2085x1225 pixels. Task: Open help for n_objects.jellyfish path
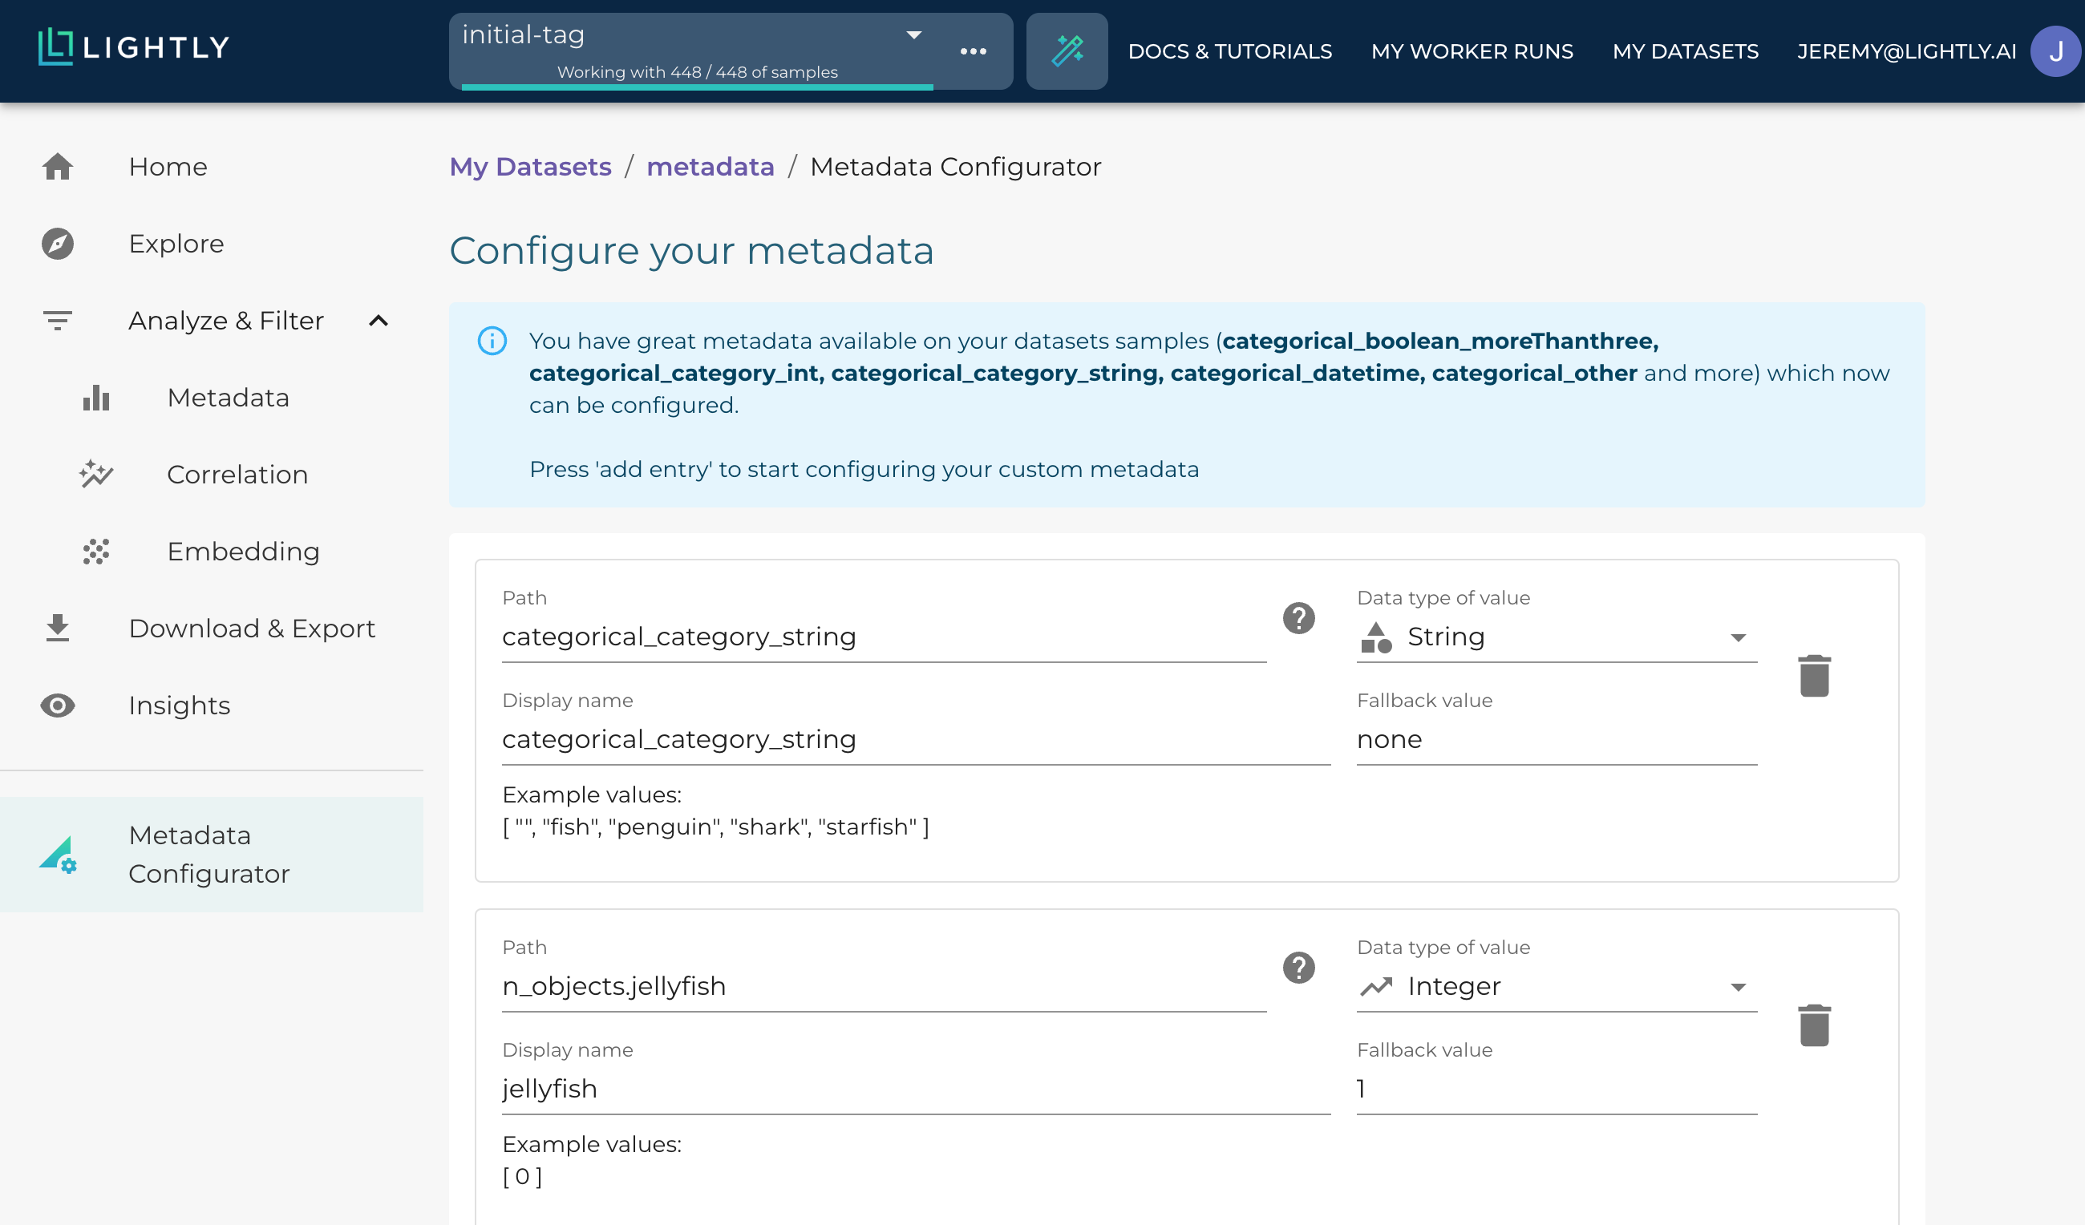(1298, 967)
